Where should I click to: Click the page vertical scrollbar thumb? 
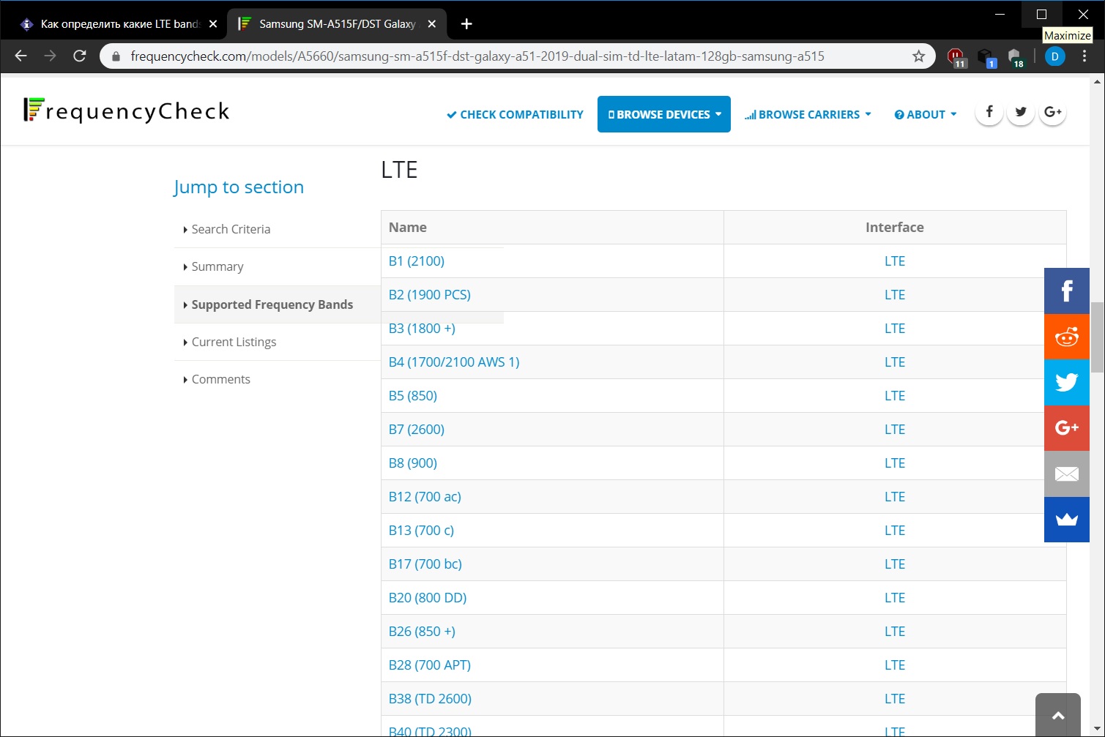point(1097,337)
